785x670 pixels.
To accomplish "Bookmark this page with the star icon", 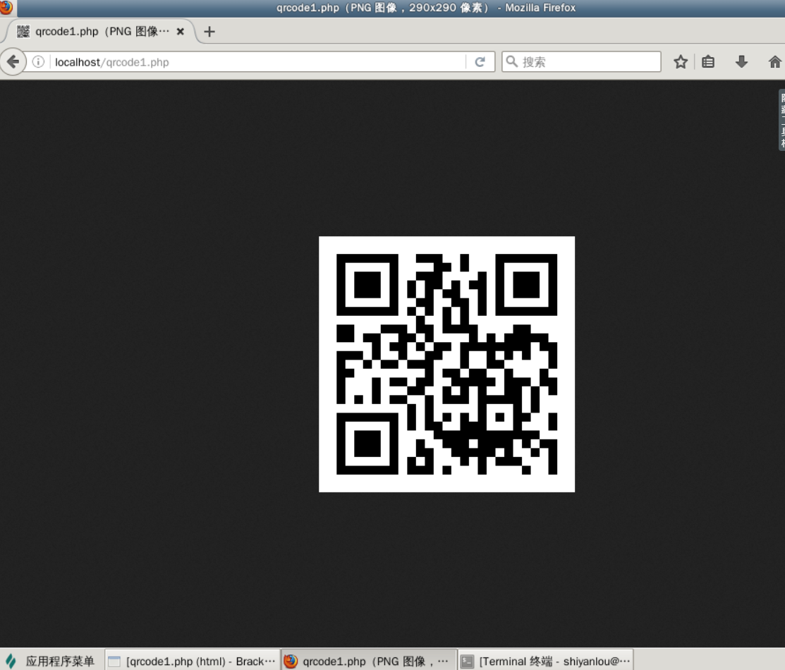I will pos(681,62).
